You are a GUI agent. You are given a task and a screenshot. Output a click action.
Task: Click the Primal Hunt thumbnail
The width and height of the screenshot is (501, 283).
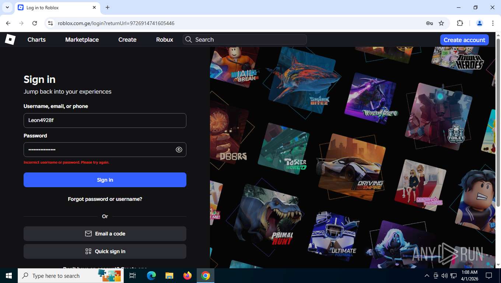(268, 216)
